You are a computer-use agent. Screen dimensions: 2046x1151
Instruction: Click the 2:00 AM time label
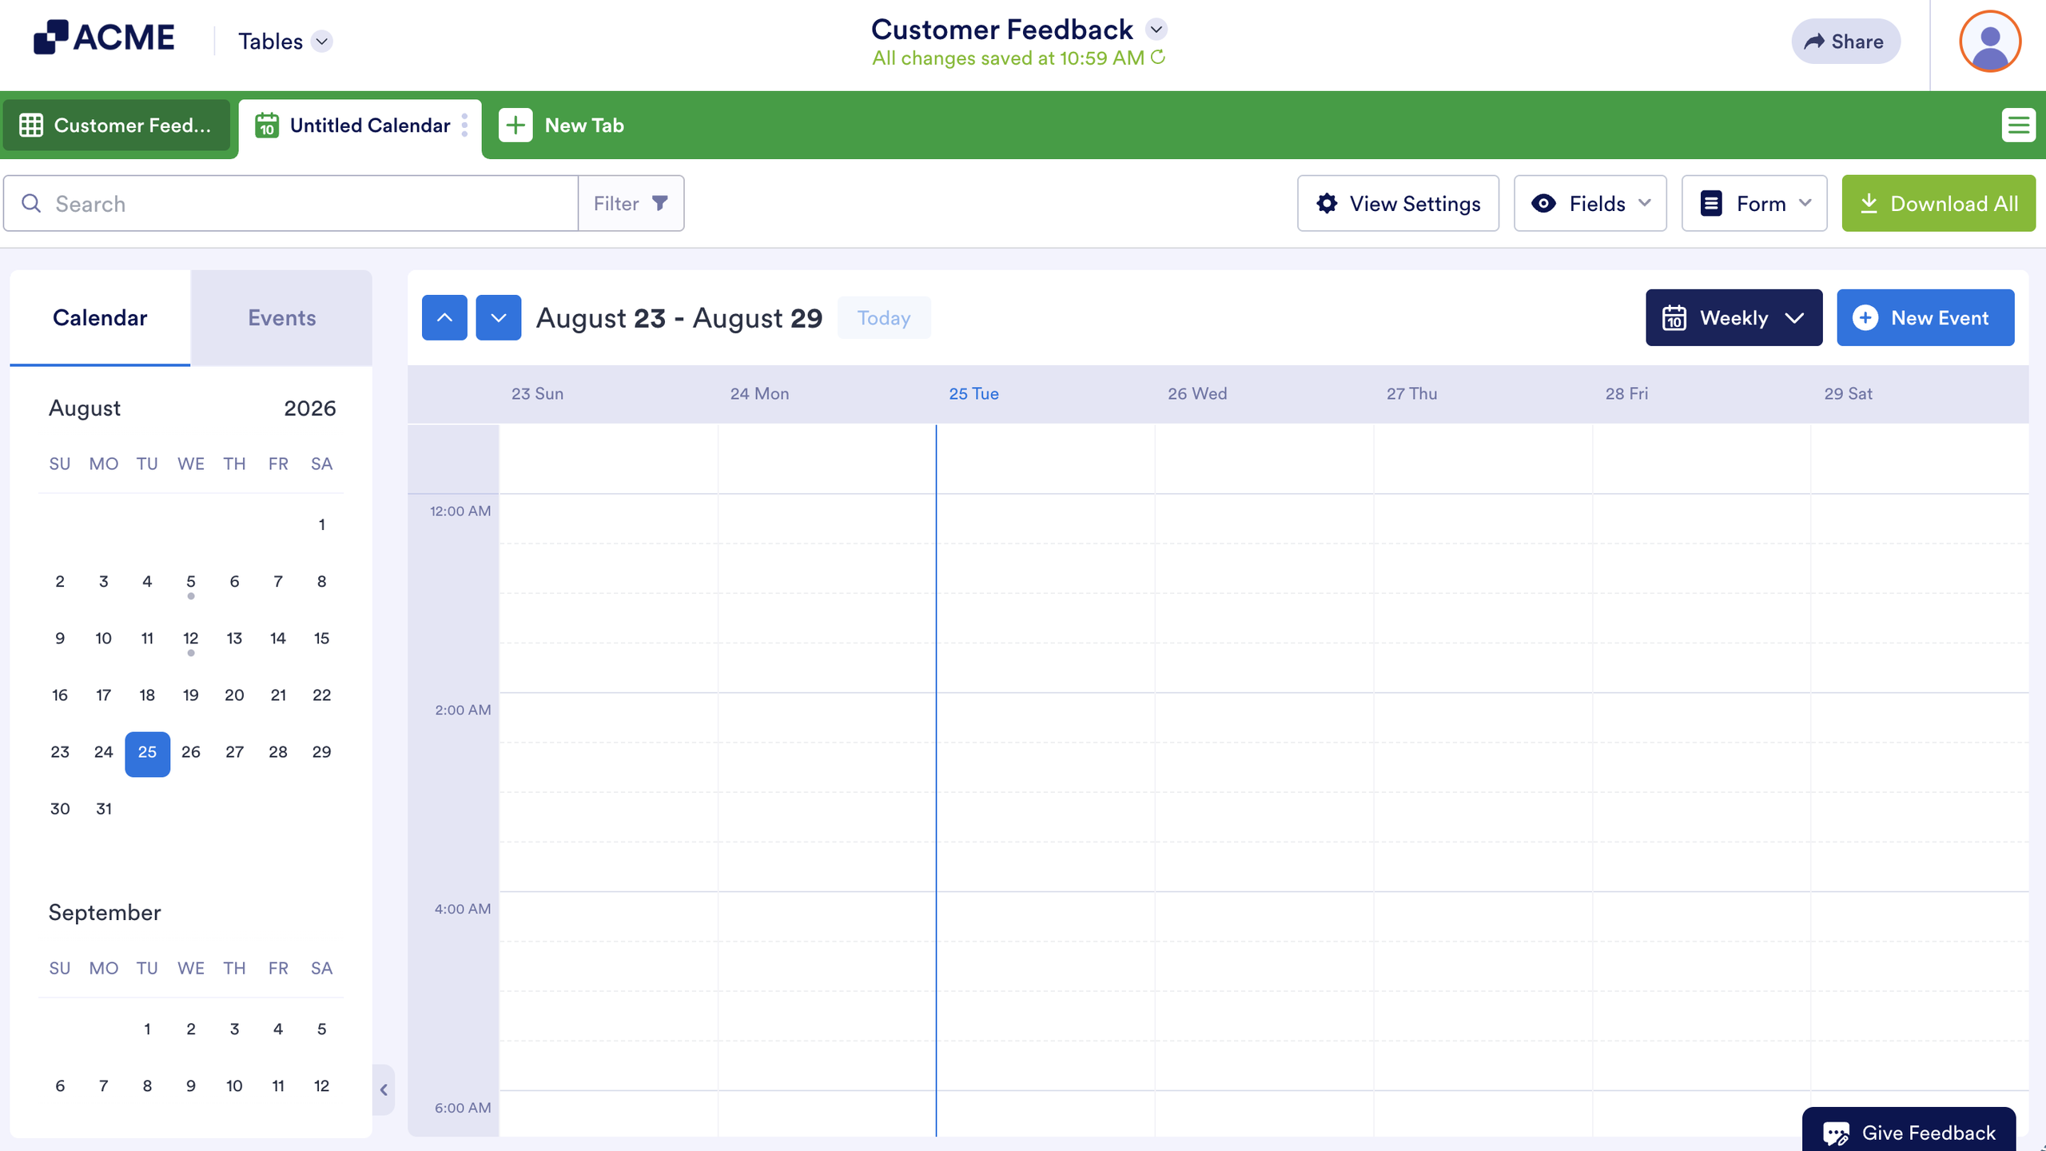(x=463, y=710)
